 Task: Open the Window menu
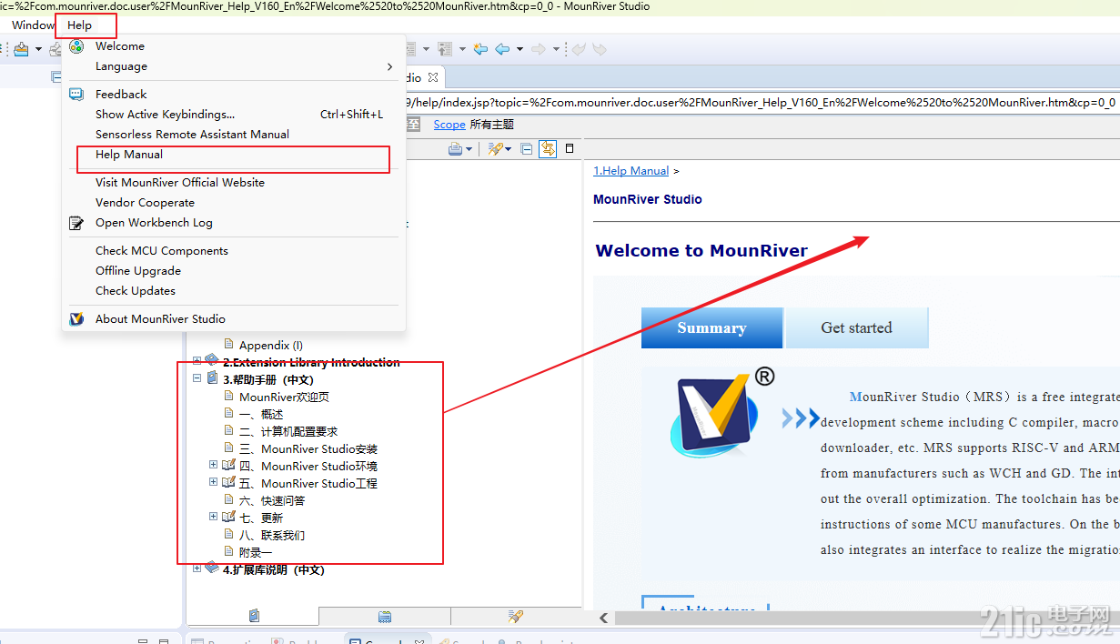pos(33,25)
